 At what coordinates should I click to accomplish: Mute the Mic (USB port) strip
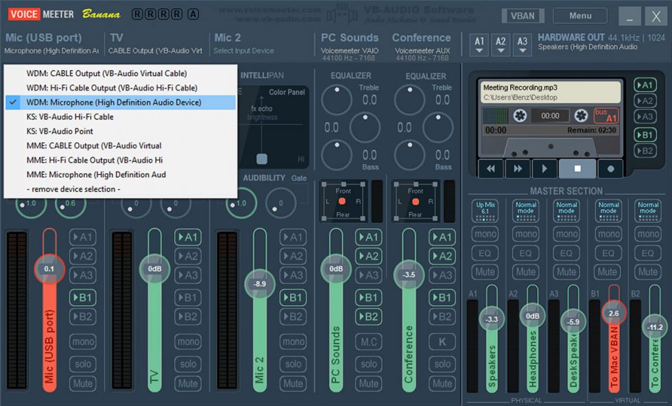pyautogui.click(x=82, y=383)
